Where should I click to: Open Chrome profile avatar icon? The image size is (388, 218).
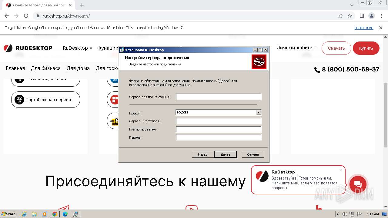tap(371, 16)
